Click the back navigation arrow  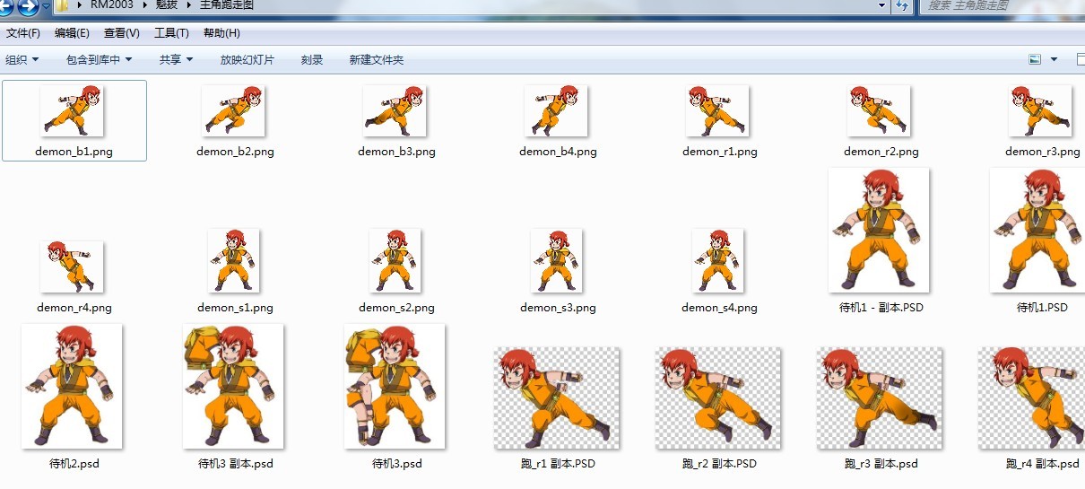[x=6, y=6]
